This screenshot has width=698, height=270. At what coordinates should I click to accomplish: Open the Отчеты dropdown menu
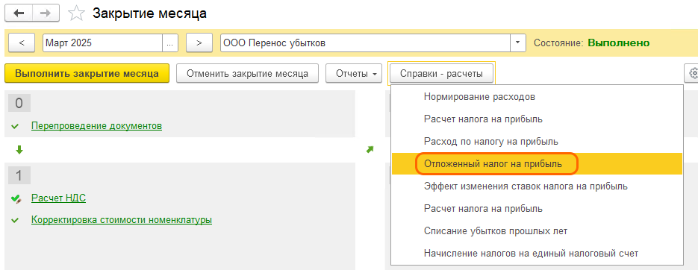(353, 73)
